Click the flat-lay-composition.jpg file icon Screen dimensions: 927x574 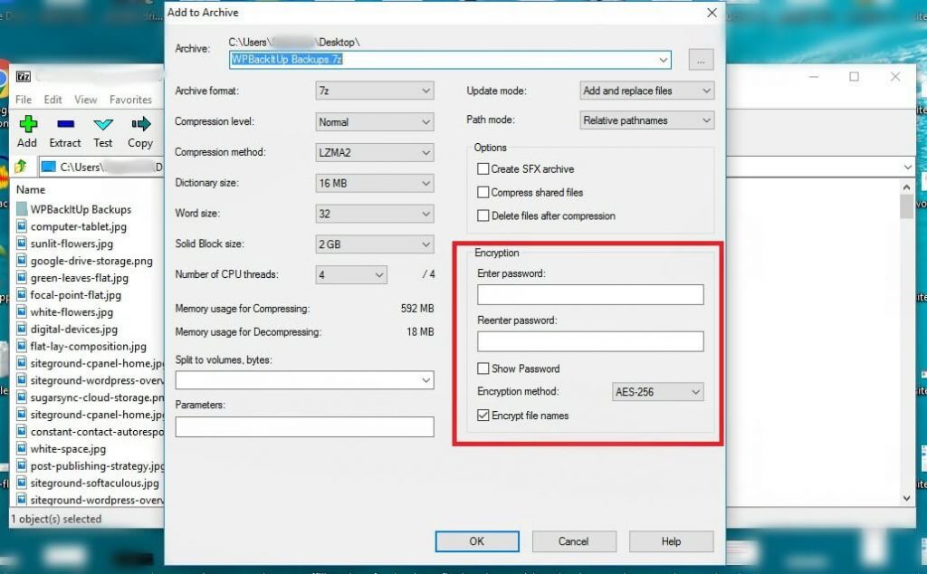[22, 346]
